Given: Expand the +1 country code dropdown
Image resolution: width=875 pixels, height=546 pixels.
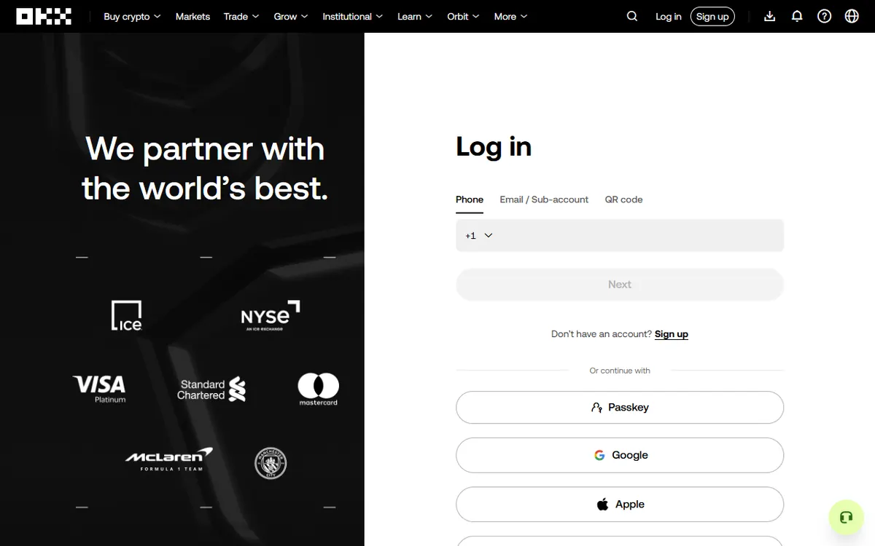Looking at the screenshot, I should tap(479, 235).
